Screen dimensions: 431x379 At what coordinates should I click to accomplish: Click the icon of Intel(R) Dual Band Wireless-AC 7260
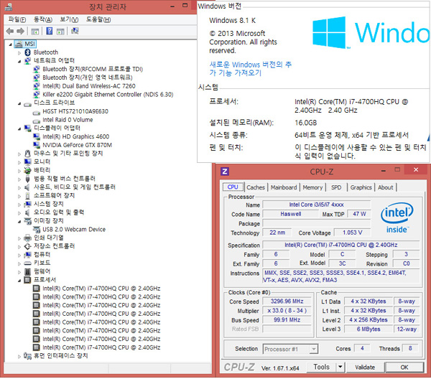[37, 86]
